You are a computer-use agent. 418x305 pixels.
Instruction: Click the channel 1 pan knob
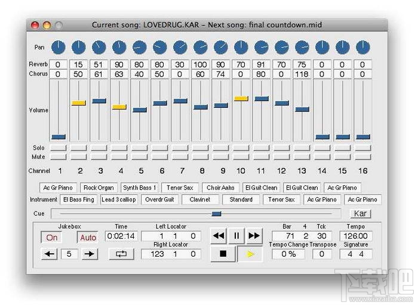coord(59,46)
